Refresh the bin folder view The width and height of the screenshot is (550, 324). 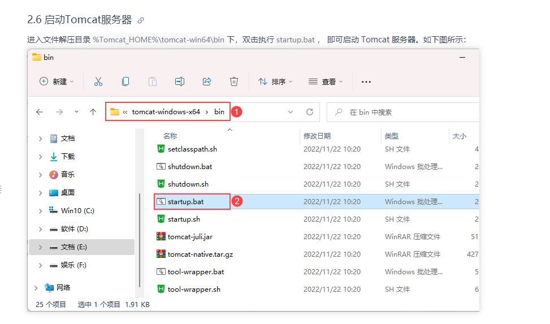point(309,112)
